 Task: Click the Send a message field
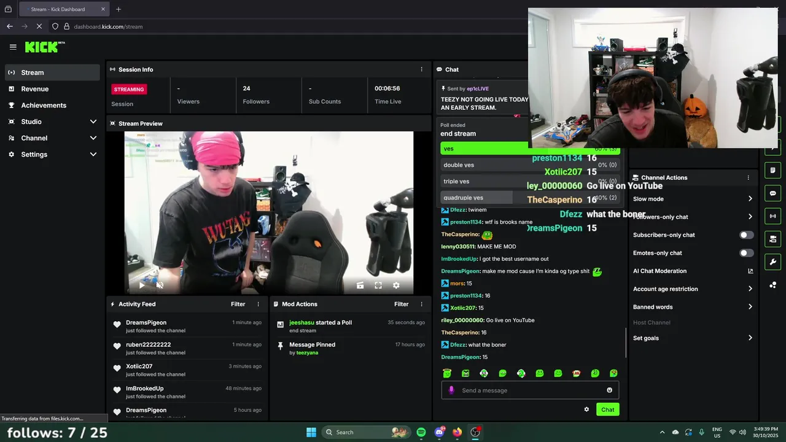pos(530,390)
